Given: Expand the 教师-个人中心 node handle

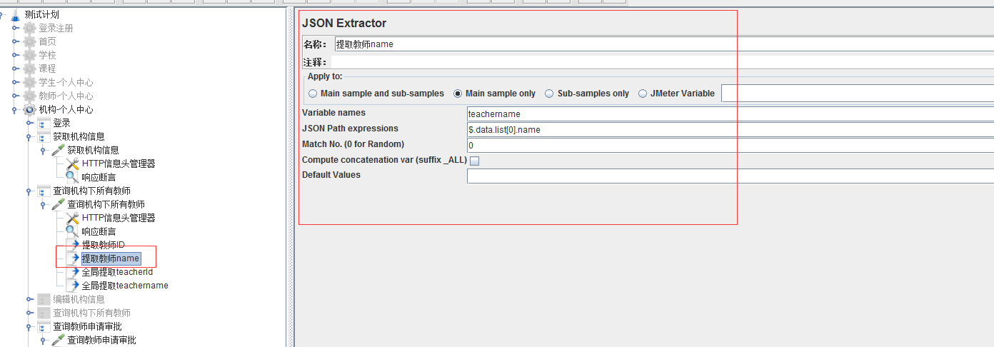Looking at the screenshot, I should 16,96.
